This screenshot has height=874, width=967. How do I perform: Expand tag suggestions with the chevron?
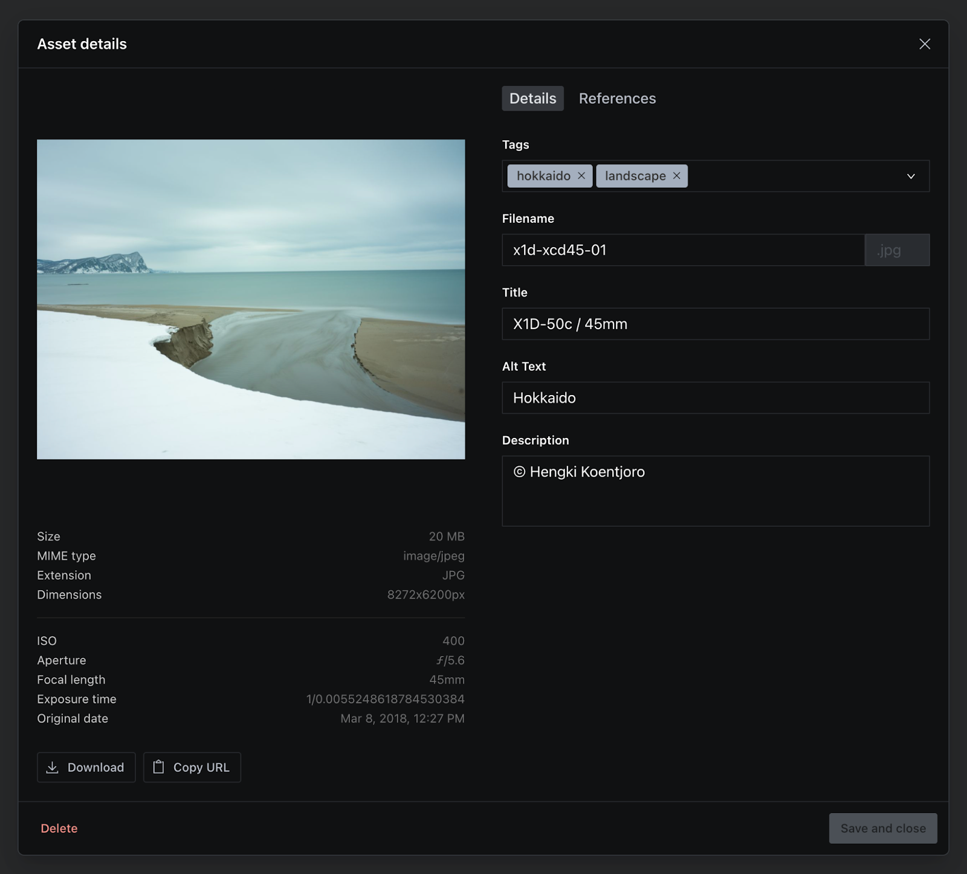[911, 176]
